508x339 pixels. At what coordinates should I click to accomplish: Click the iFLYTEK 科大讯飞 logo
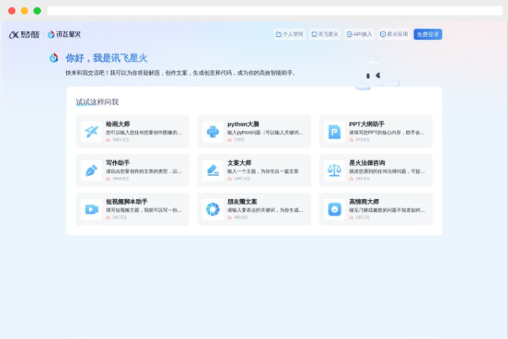click(24, 34)
